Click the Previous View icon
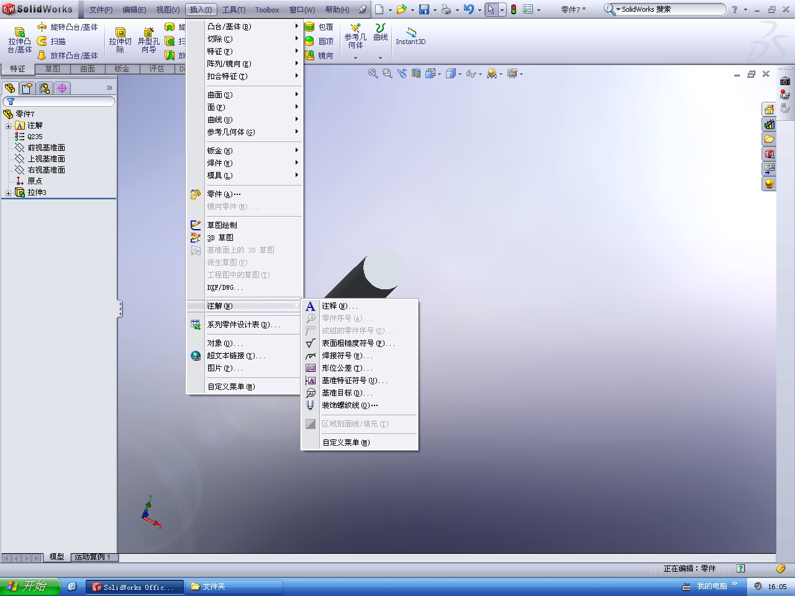The width and height of the screenshot is (795, 596). pos(402,73)
